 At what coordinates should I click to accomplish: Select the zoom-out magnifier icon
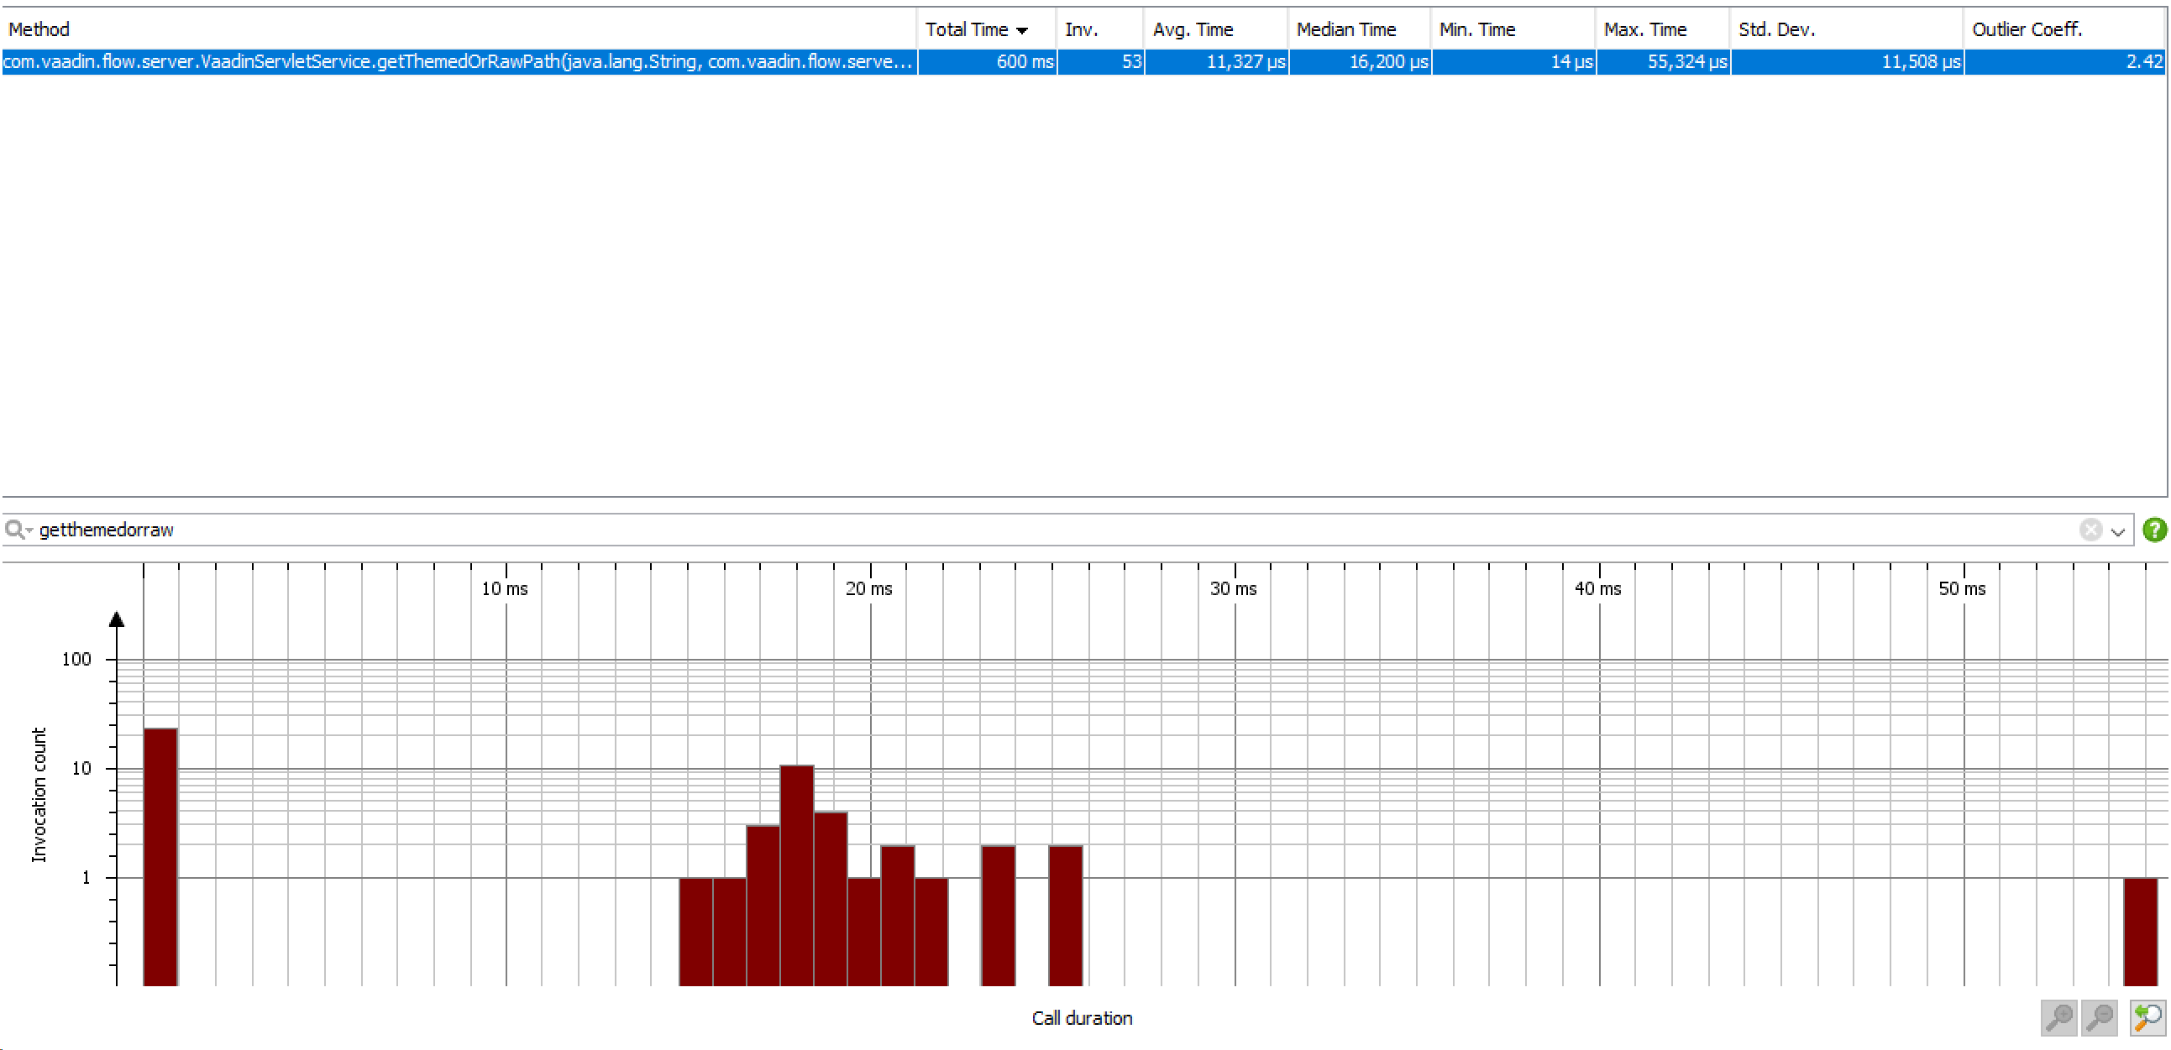tap(2100, 1018)
